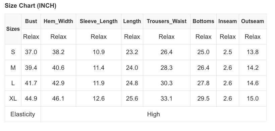
Task: Select the S size row label
Action: tap(13, 52)
